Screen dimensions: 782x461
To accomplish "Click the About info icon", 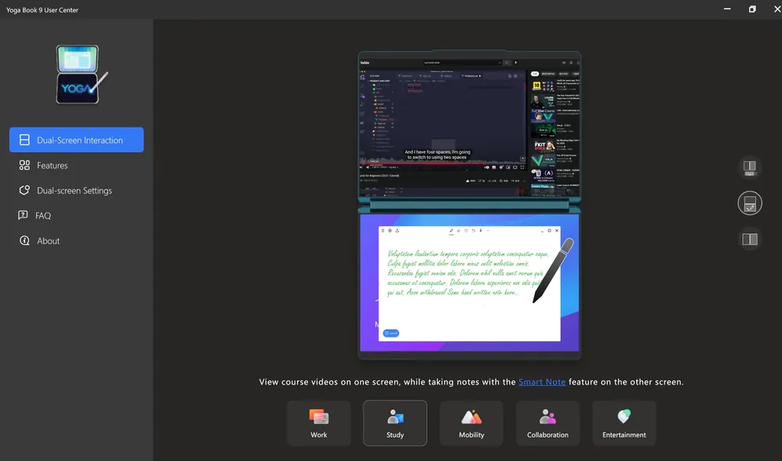I will (x=24, y=240).
